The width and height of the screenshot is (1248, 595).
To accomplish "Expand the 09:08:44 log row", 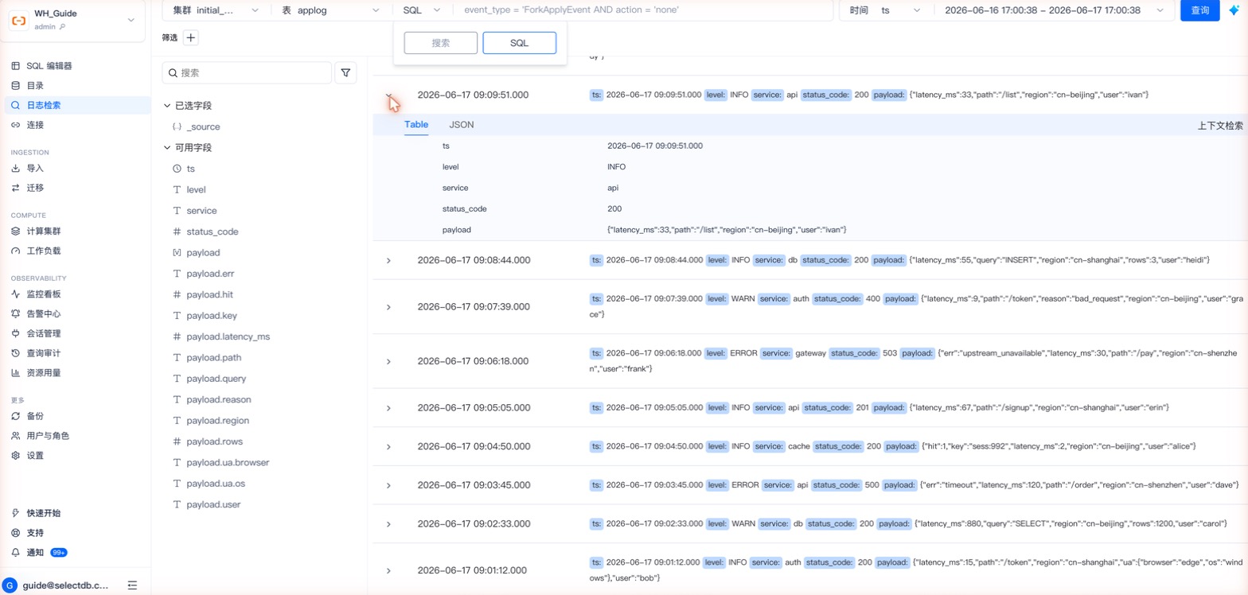I will pos(388,260).
